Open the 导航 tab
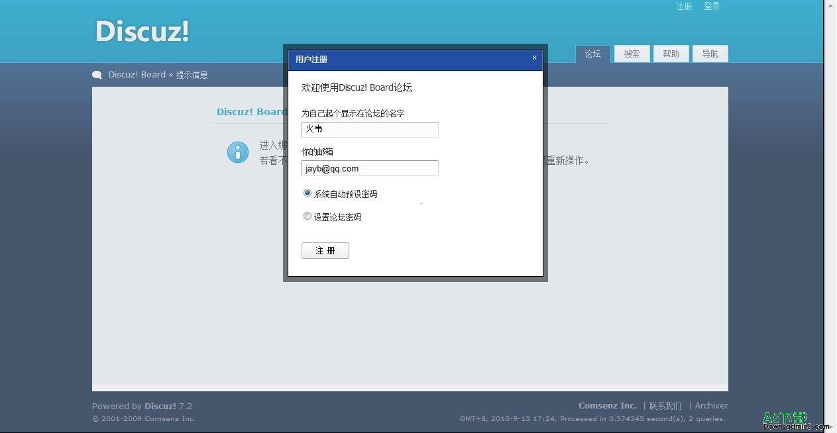 710,54
